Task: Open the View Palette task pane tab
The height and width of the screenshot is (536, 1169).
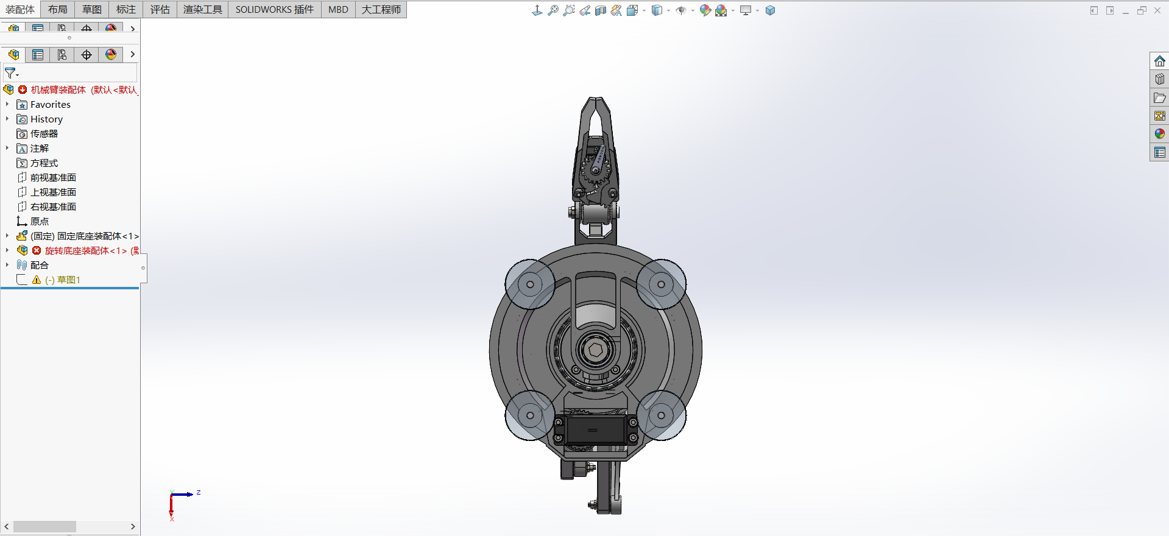Action: [x=1160, y=116]
